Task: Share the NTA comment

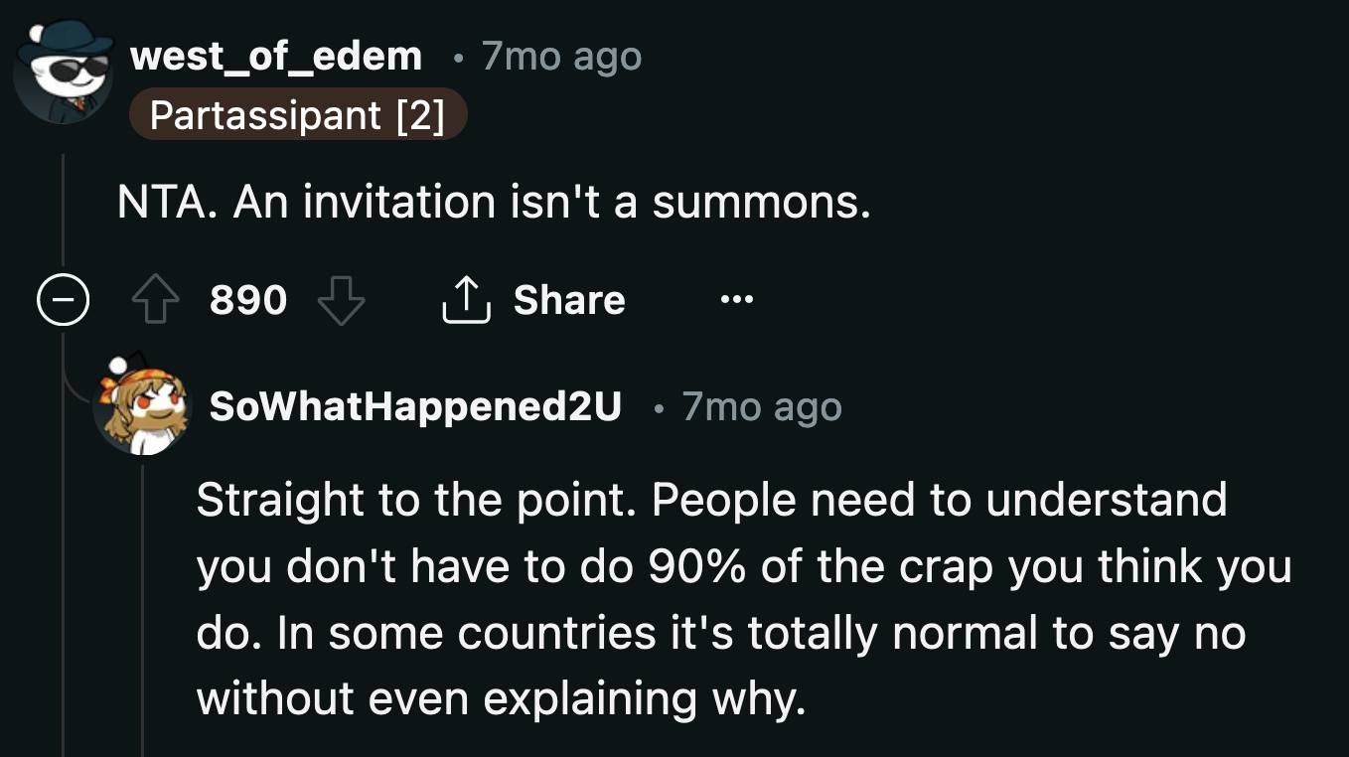Action: 533,300
